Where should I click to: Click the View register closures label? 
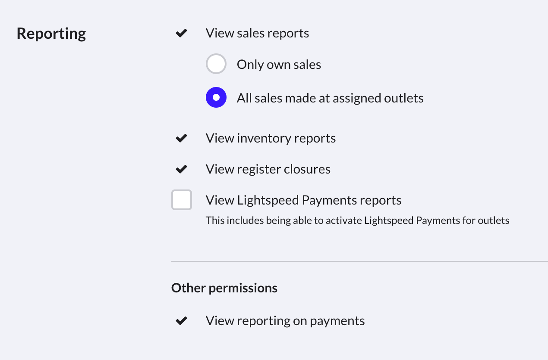pyautogui.click(x=268, y=169)
